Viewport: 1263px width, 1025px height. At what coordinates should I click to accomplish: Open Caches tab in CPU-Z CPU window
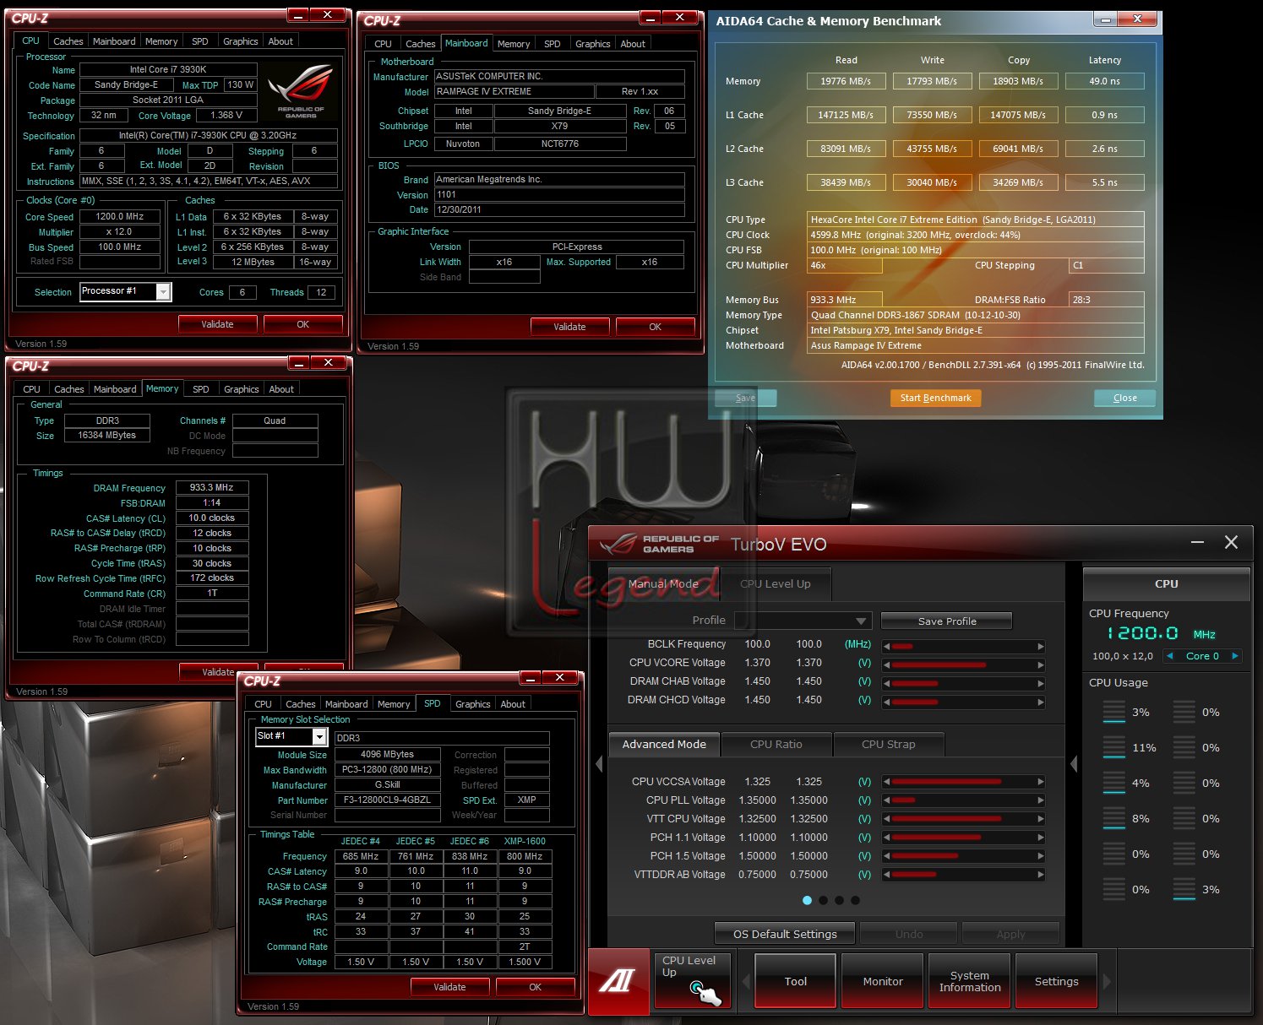click(x=68, y=41)
